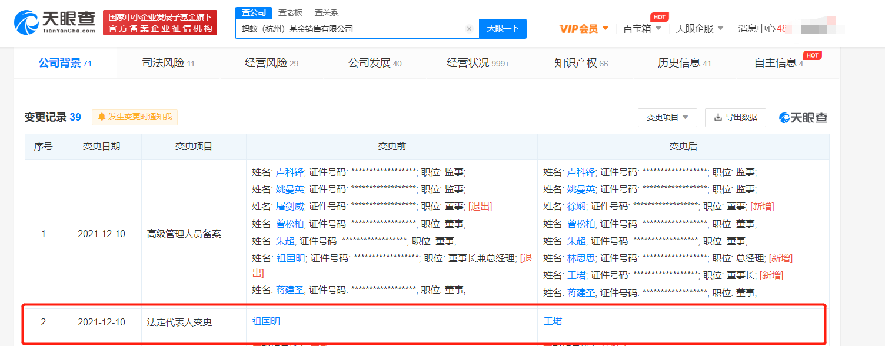This screenshot has height=346, width=885.
Task: Open the 知识产权 tab
Action: pos(581,63)
